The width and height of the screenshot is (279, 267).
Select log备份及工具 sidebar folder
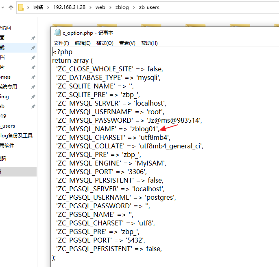16,136
